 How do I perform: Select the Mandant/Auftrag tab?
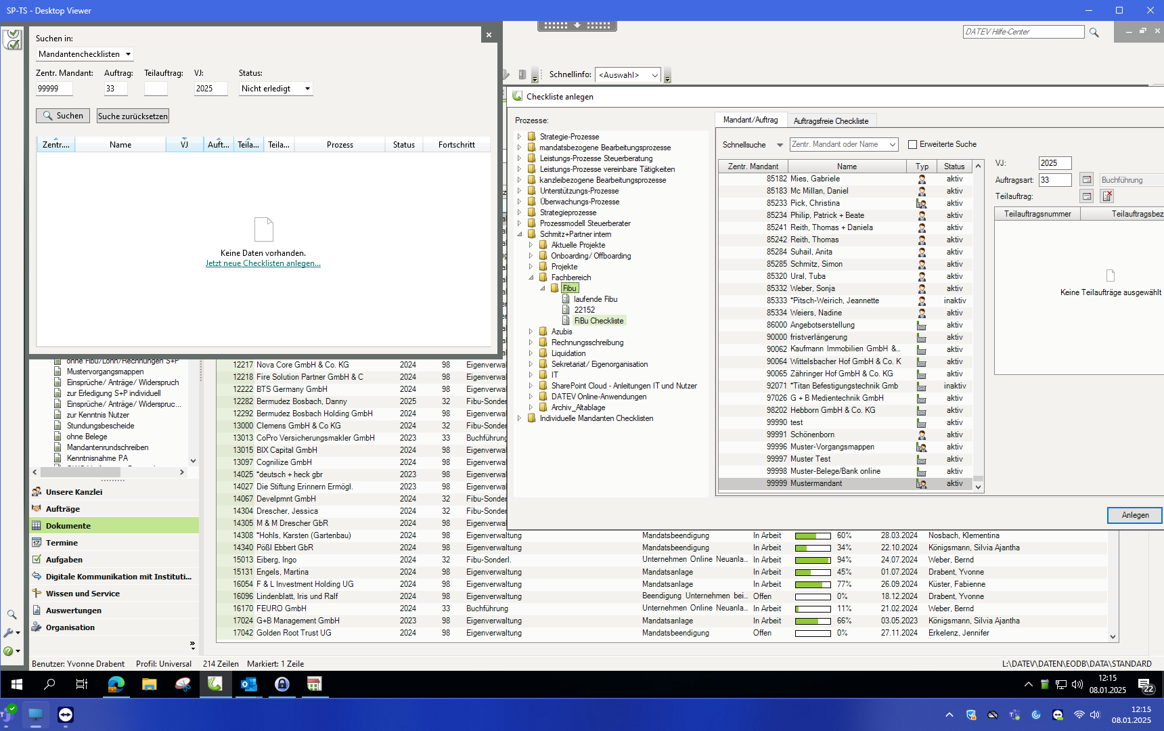tap(750, 120)
